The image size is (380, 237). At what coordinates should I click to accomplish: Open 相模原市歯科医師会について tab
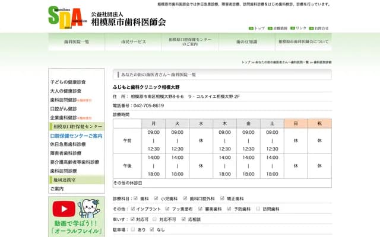[303, 42]
